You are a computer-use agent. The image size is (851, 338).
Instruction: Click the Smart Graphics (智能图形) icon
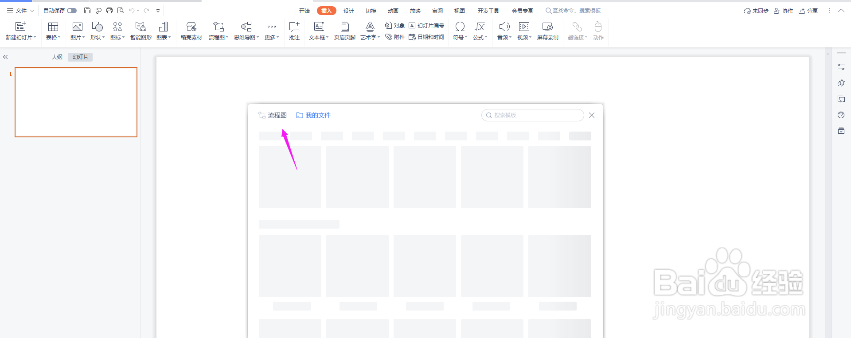141,27
